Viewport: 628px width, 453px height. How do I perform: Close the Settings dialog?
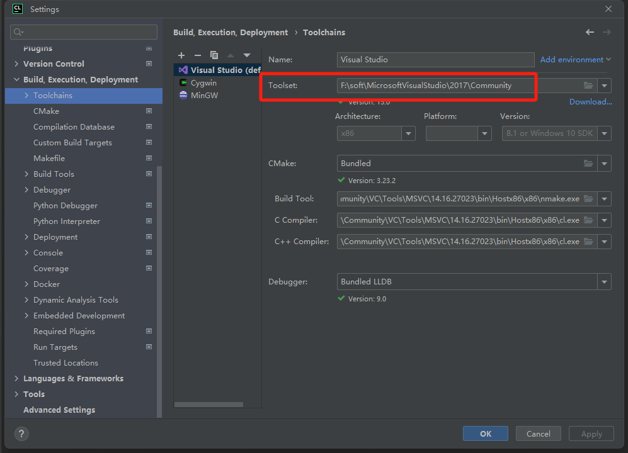[608, 9]
